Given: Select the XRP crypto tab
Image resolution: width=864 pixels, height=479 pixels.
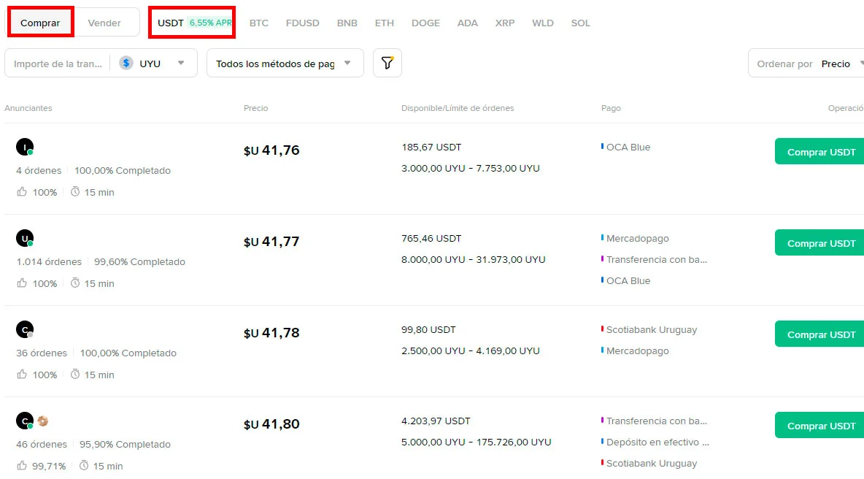Looking at the screenshot, I should pos(505,23).
